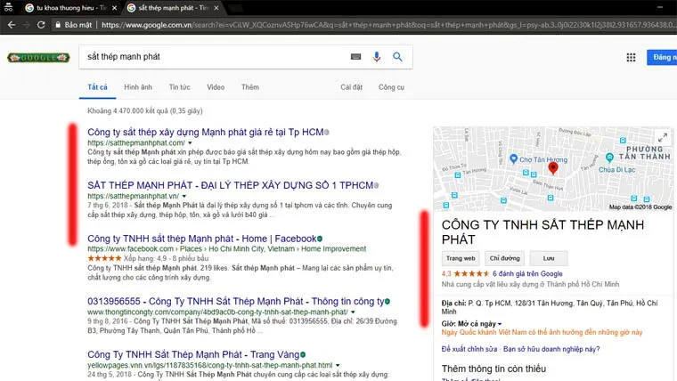The height and width of the screenshot is (381, 677).
Task: Click 'Bạn sở hữu doanh nghiệp này?' link
Action: click(551, 349)
